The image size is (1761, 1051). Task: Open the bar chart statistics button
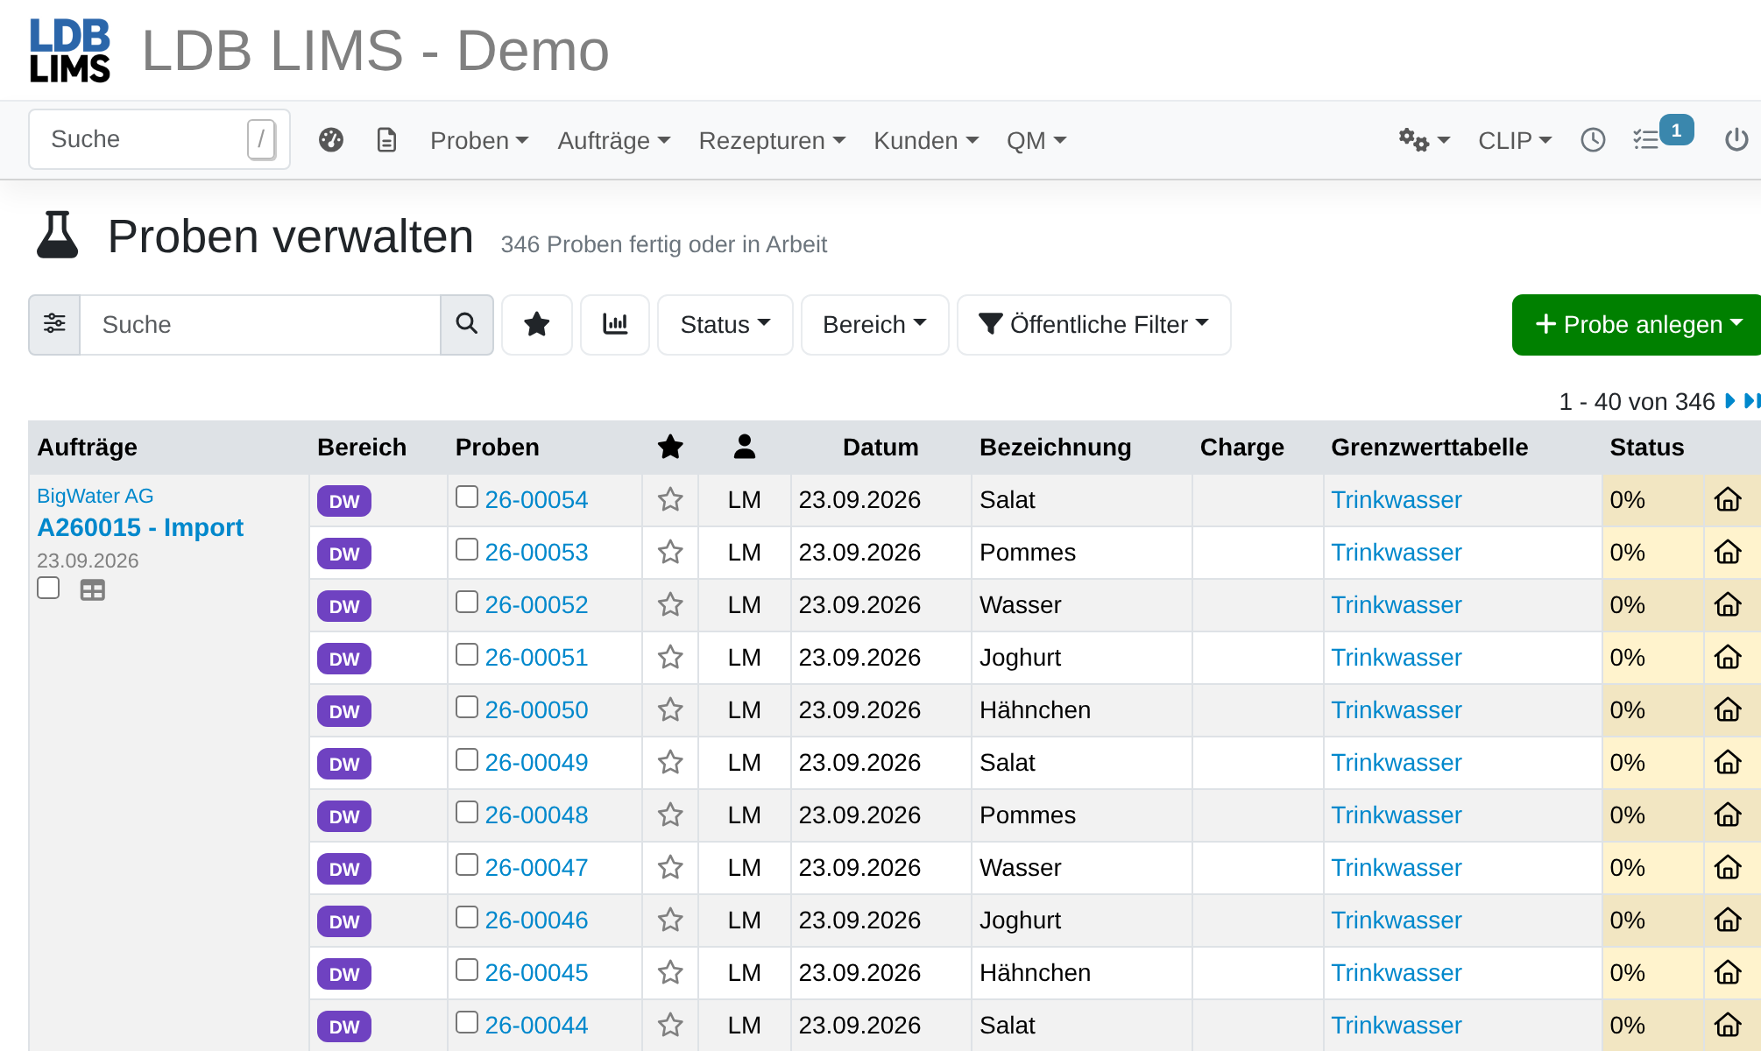[615, 325]
